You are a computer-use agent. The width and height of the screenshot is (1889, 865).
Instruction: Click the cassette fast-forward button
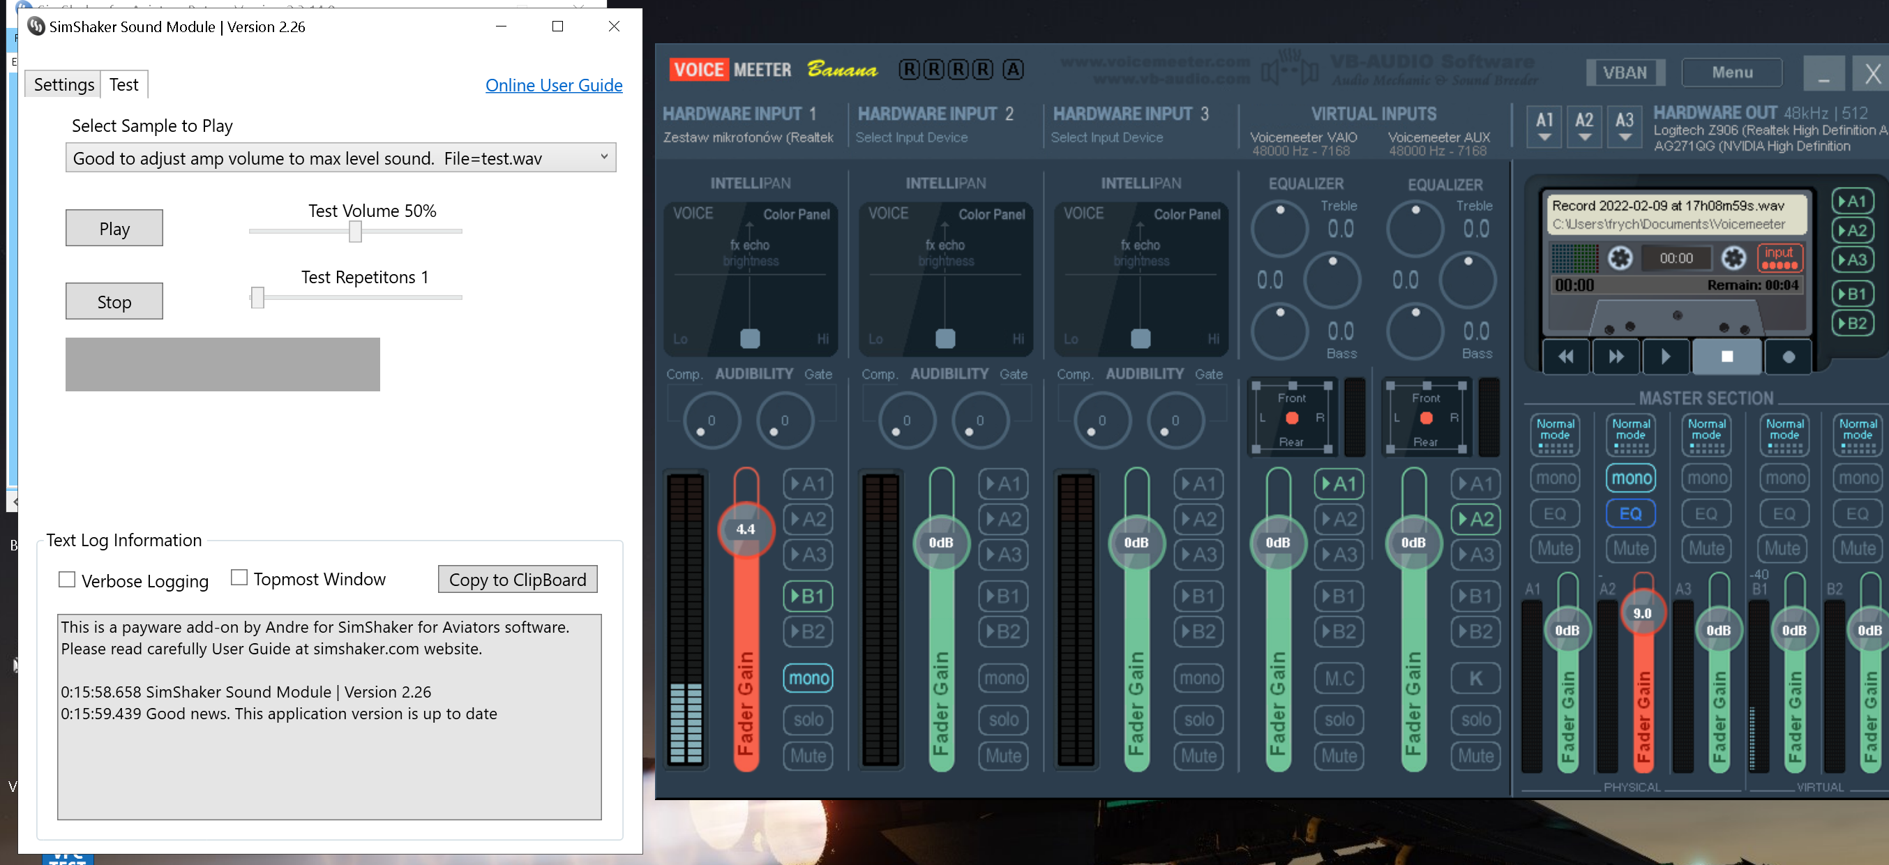[x=1616, y=357]
